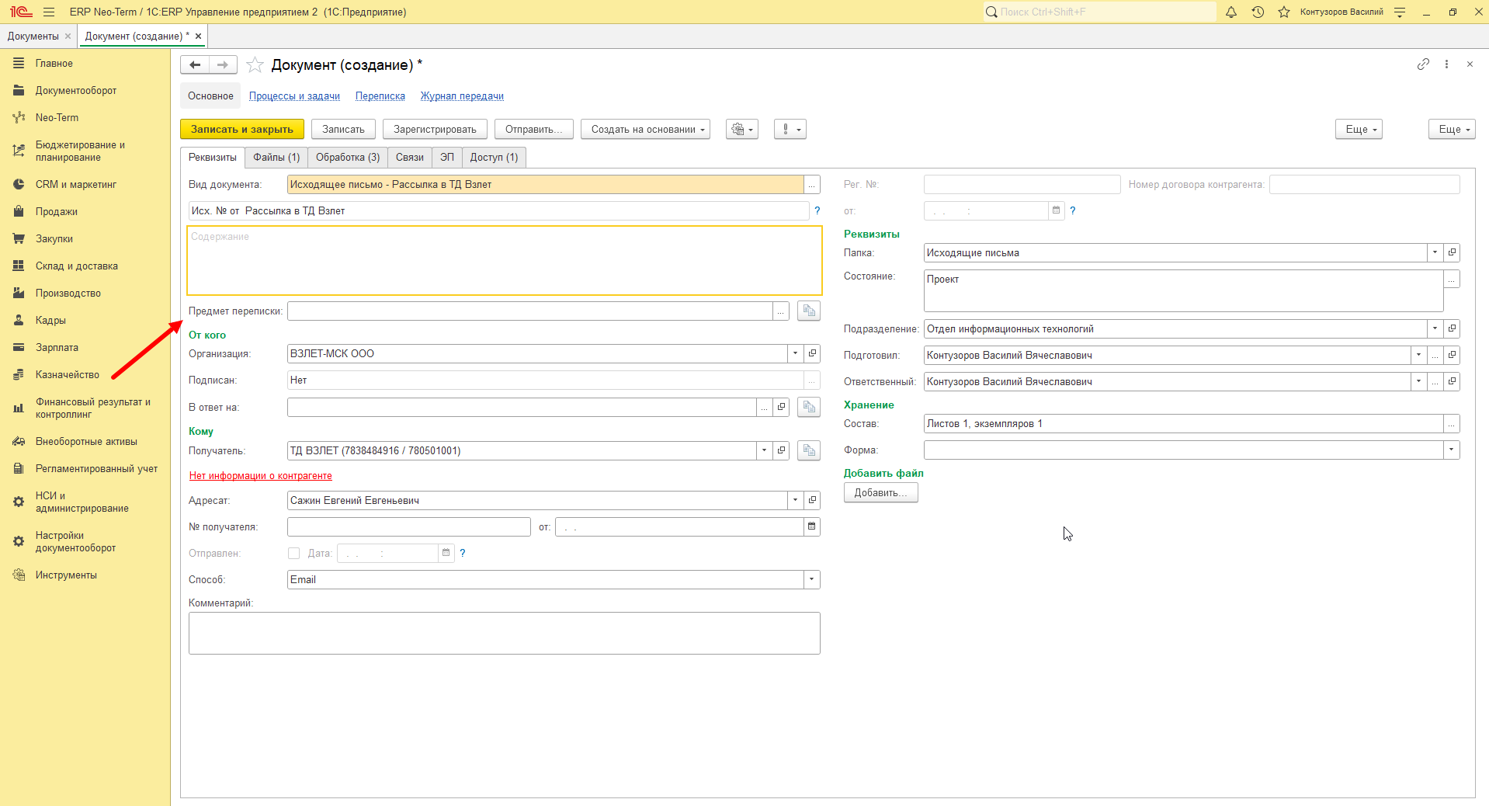The height and width of the screenshot is (806, 1489).
Task: Expand the Организация dropdown
Action: 796,353
